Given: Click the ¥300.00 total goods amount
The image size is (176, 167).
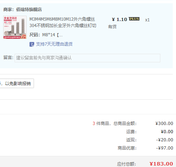Looking at the screenshot, I should click(164, 124).
